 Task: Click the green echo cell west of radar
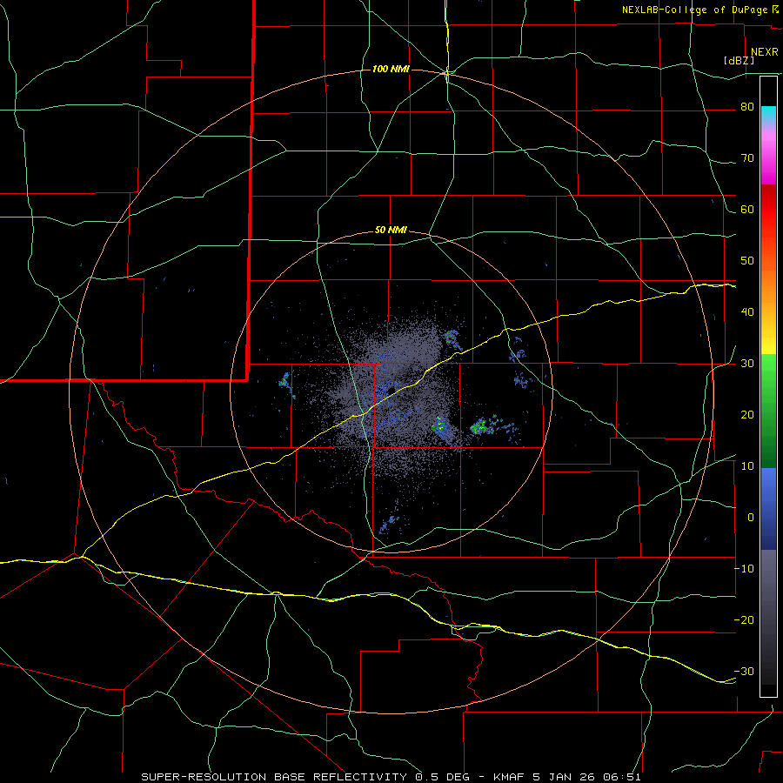pyautogui.click(x=285, y=383)
